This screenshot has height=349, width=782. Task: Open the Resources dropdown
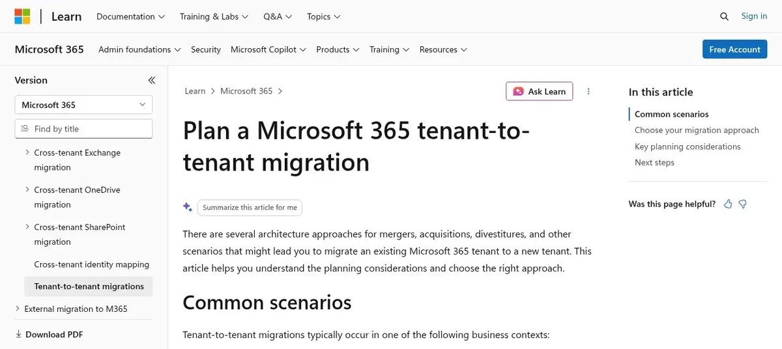click(443, 49)
